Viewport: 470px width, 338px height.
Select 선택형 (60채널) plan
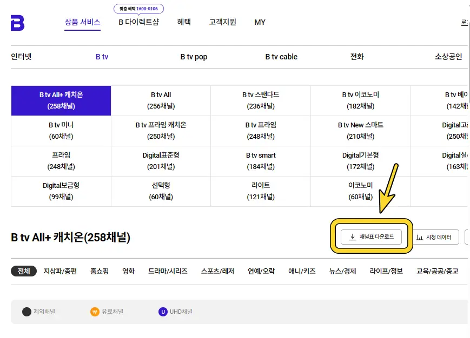161,191
